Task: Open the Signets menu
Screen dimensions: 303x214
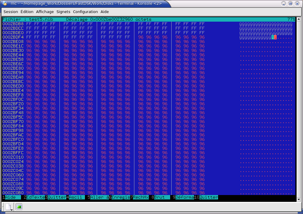Action: [63, 12]
